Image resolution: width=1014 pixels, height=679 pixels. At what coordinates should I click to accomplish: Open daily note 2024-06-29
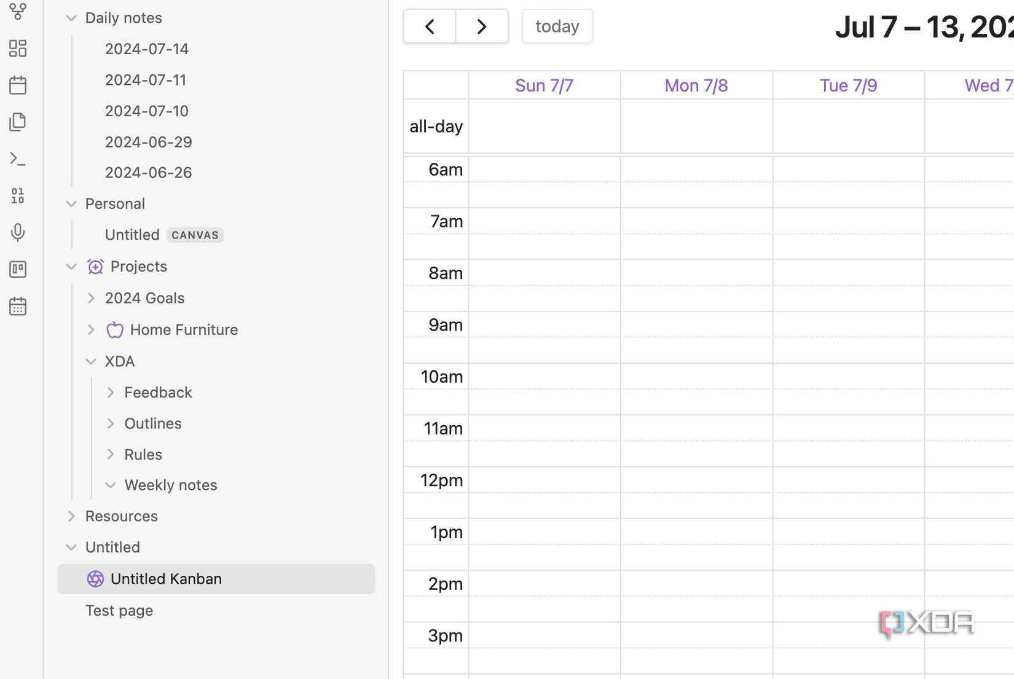click(149, 142)
